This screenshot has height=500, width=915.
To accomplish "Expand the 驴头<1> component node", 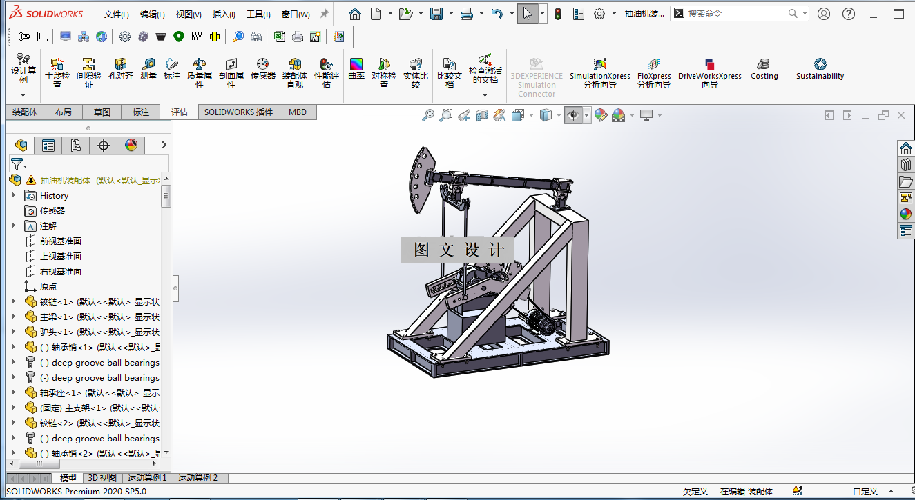I will 14,332.
